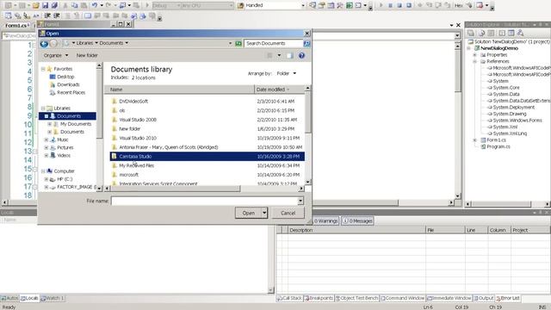Switch to the Output tab
This screenshot has height=310, width=551.
(484, 298)
